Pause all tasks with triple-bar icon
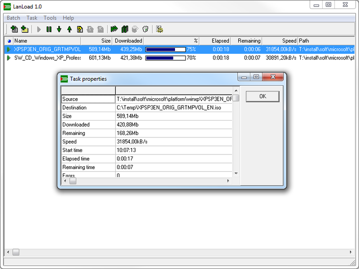Image resolution: width=359 pixels, height=269 pixels. click(125, 29)
